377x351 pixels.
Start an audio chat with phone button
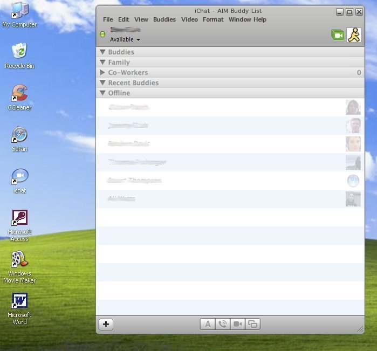click(x=223, y=324)
